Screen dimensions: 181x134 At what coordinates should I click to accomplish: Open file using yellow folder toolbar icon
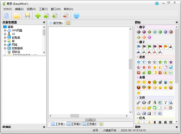pyautogui.click(x=17, y=16)
